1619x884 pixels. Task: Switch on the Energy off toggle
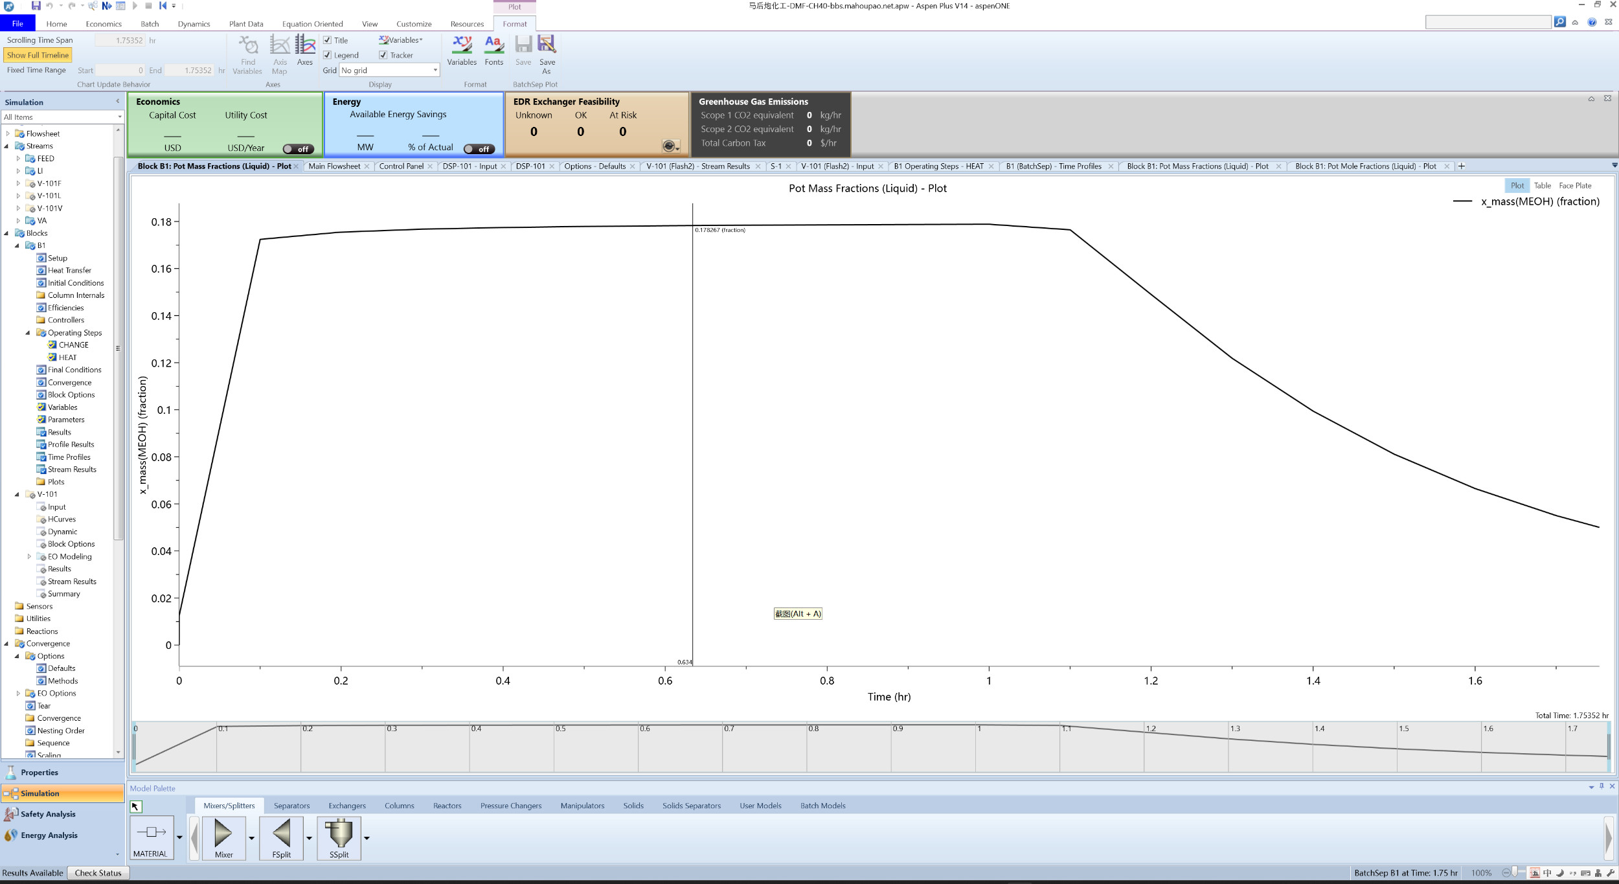coord(479,149)
